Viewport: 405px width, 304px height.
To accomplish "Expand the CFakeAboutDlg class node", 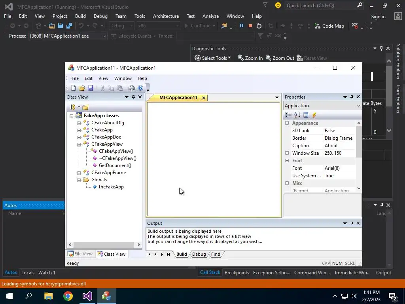I will click(x=79, y=123).
